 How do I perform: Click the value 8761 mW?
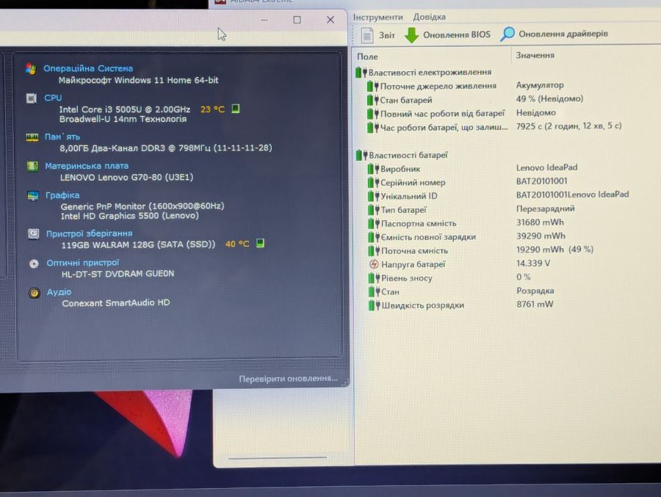[535, 304]
